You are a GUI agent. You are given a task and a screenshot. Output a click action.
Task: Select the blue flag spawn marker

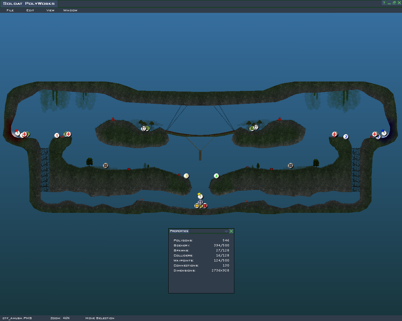click(384, 133)
